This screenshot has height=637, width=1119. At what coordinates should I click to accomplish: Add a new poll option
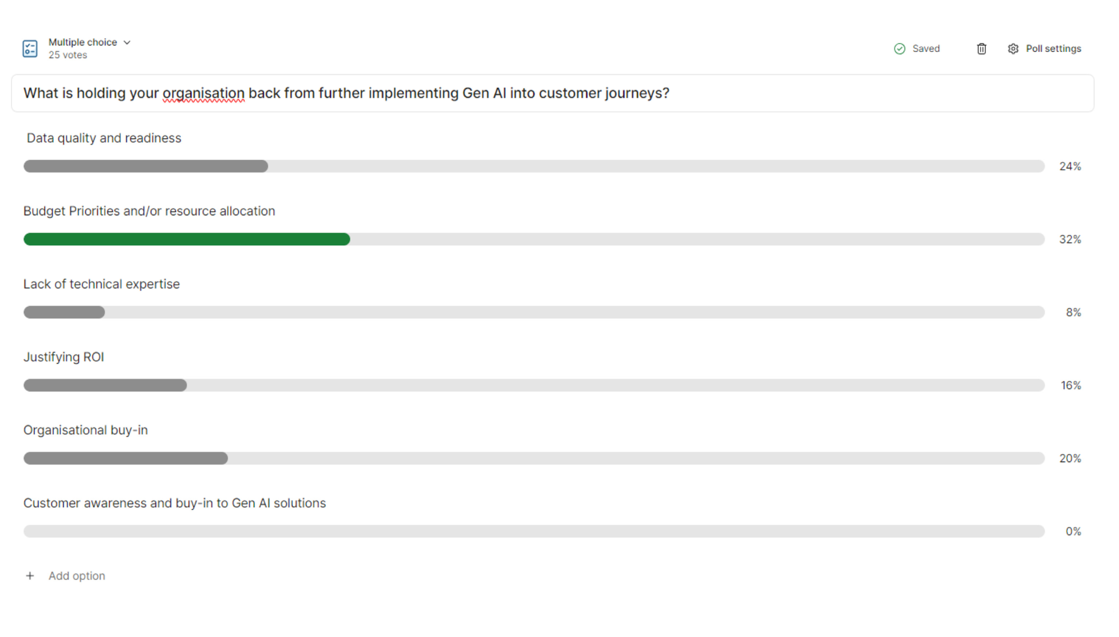(77, 576)
